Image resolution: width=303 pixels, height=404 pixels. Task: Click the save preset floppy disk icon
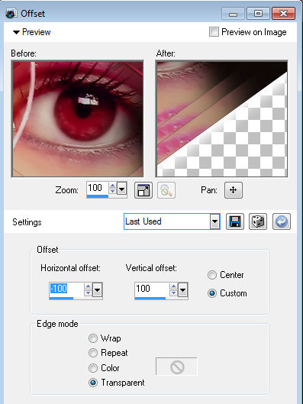coord(235,221)
